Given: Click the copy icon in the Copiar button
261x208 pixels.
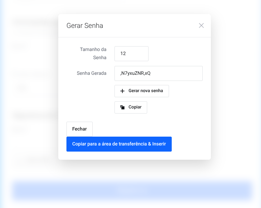Looking at the screenshot, I should point(123,107).
